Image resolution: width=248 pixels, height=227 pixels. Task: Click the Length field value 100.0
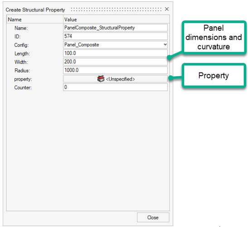pyautogui.click(x=115, y=53)
